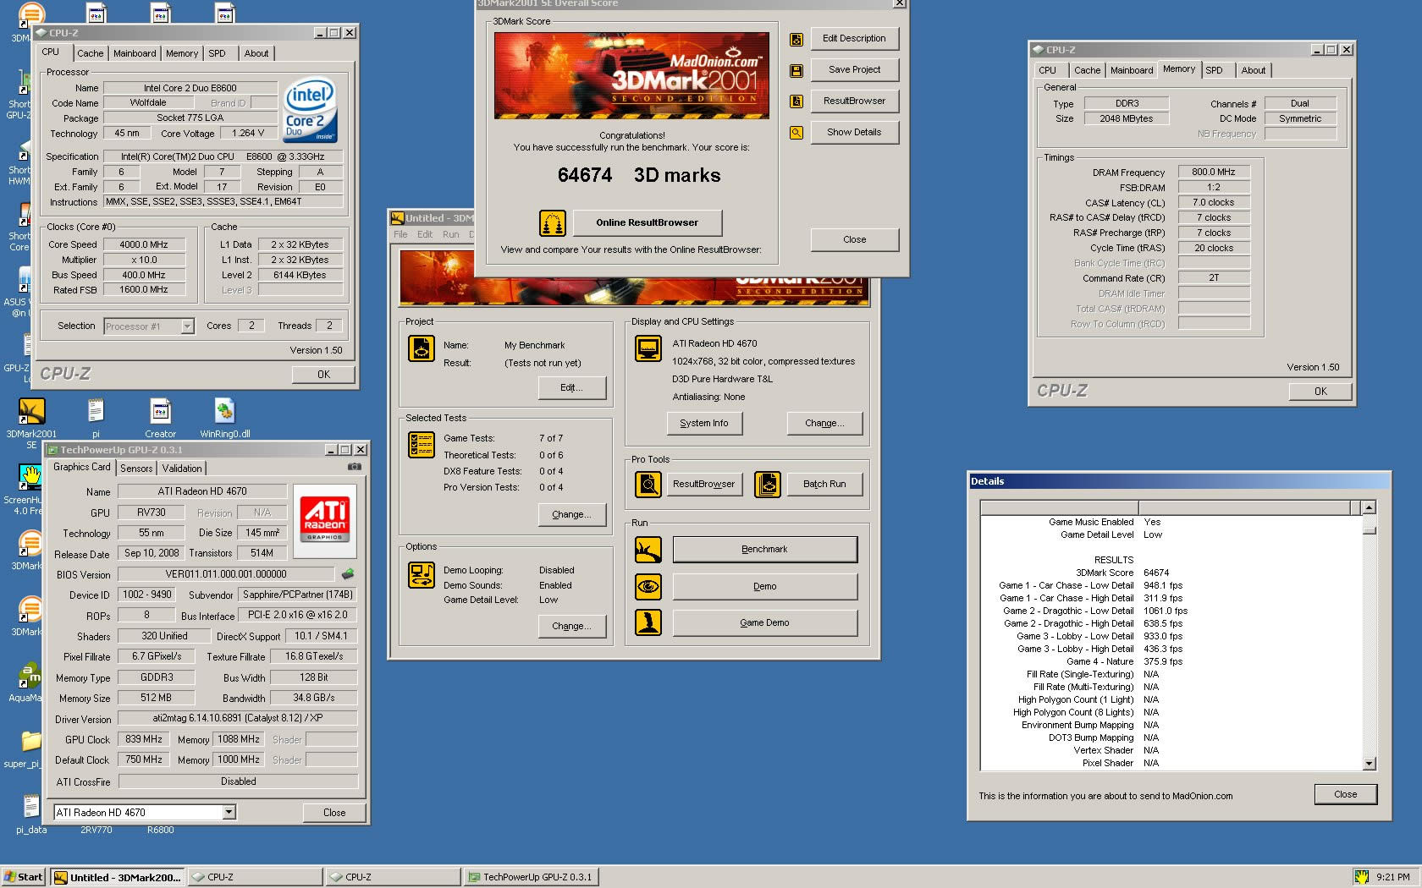Click Close button in score dialog

[854, 240]
